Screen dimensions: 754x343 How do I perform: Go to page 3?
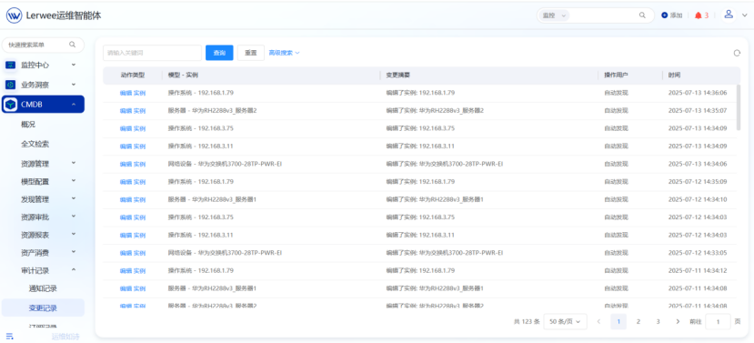pyautogui.click(x=658, y=321)
